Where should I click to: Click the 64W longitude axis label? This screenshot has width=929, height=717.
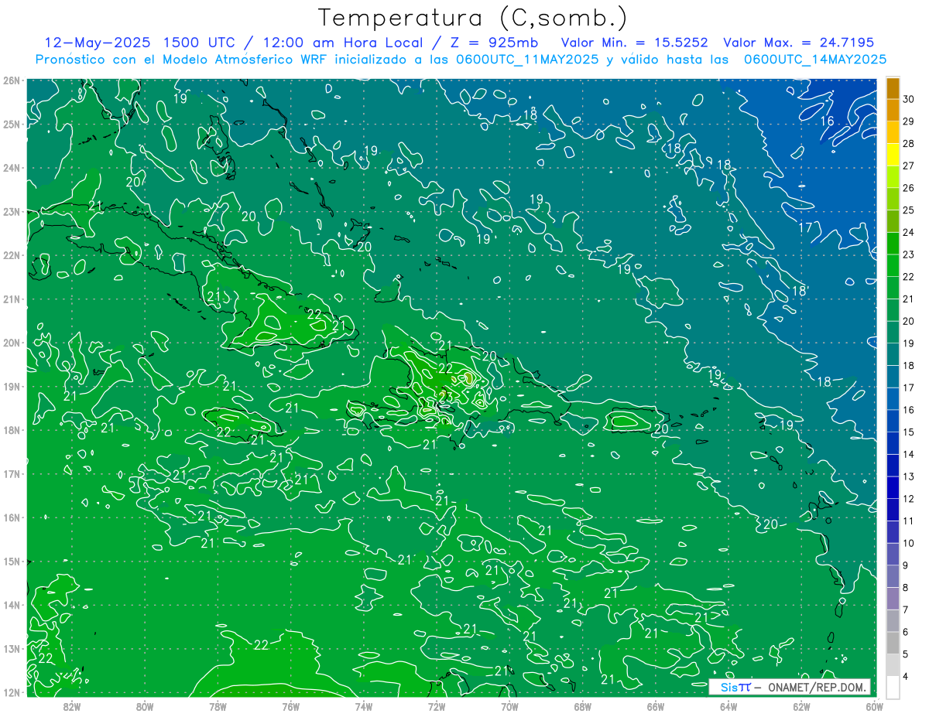(x=728, y=706)
